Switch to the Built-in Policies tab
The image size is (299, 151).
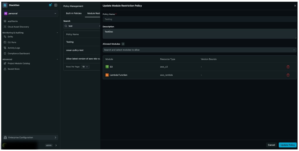click(x=74, y=13)
